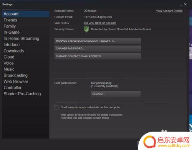Enable Don't save account credentials checkbox
The image size is (192, 150).
coord(56,108)
